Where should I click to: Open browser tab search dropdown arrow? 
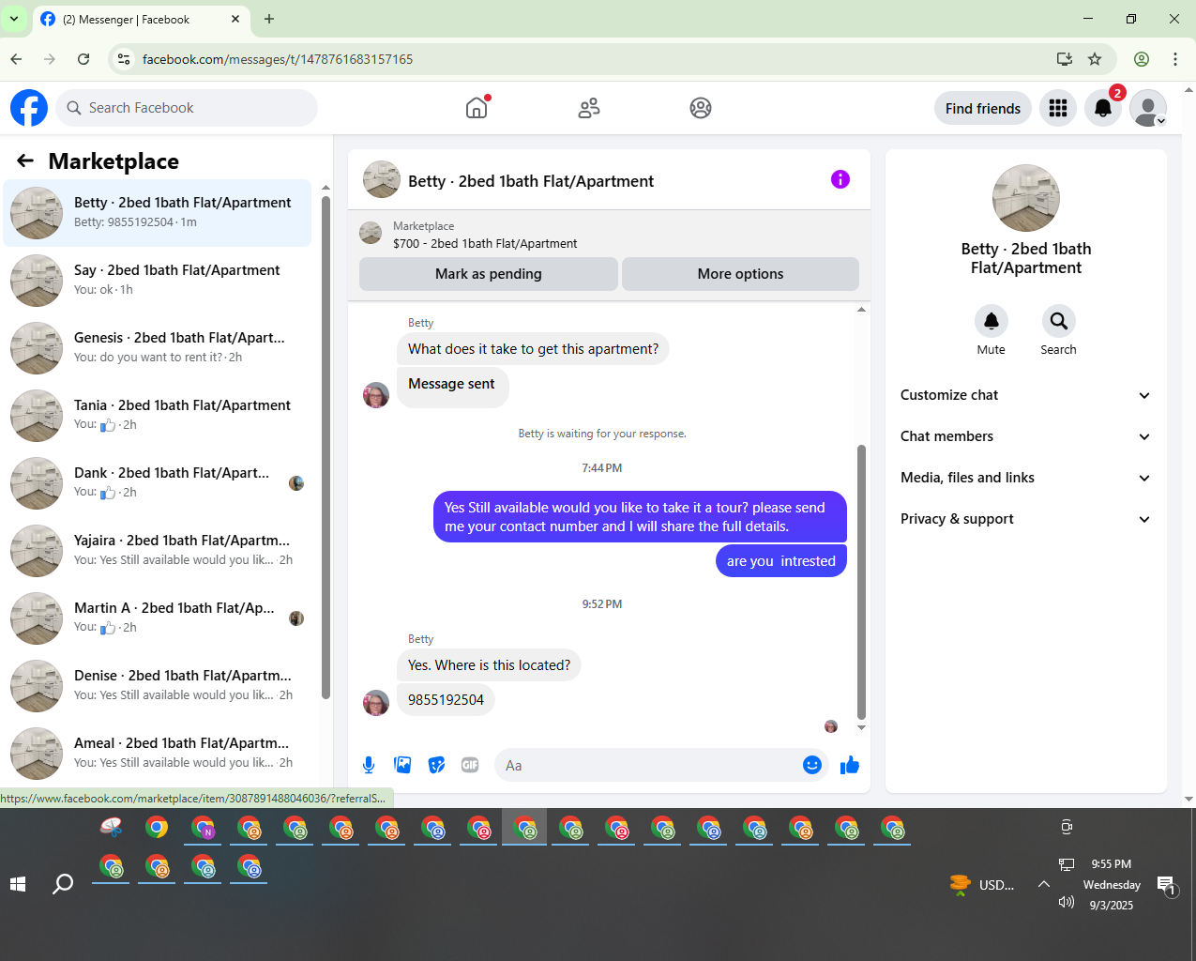point(14,19)
